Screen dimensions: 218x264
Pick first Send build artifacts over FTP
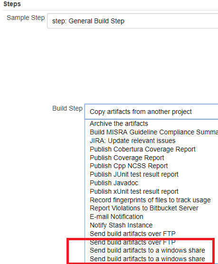152,234
